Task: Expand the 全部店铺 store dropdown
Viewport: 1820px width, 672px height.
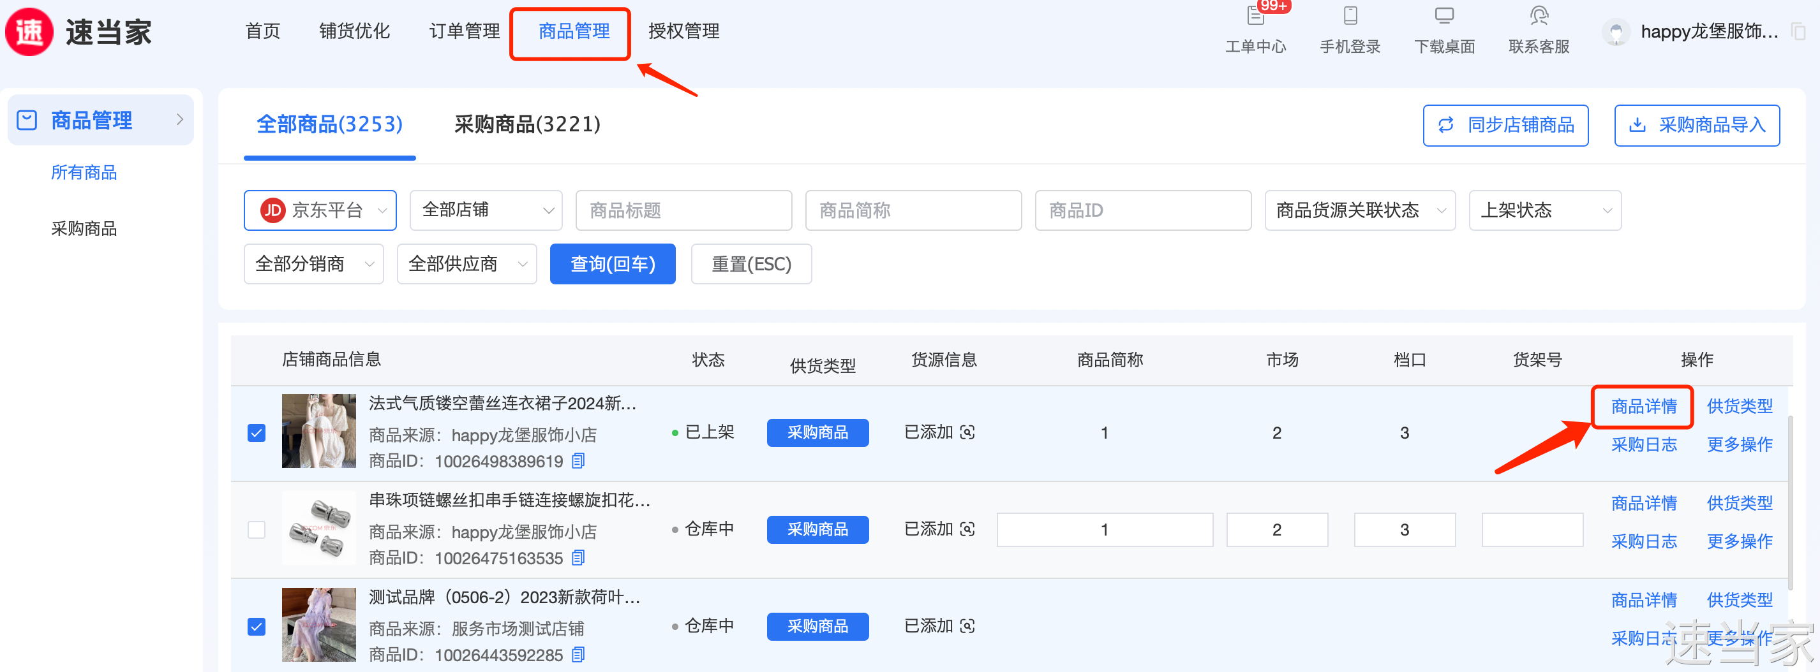Action: (486, 210)
